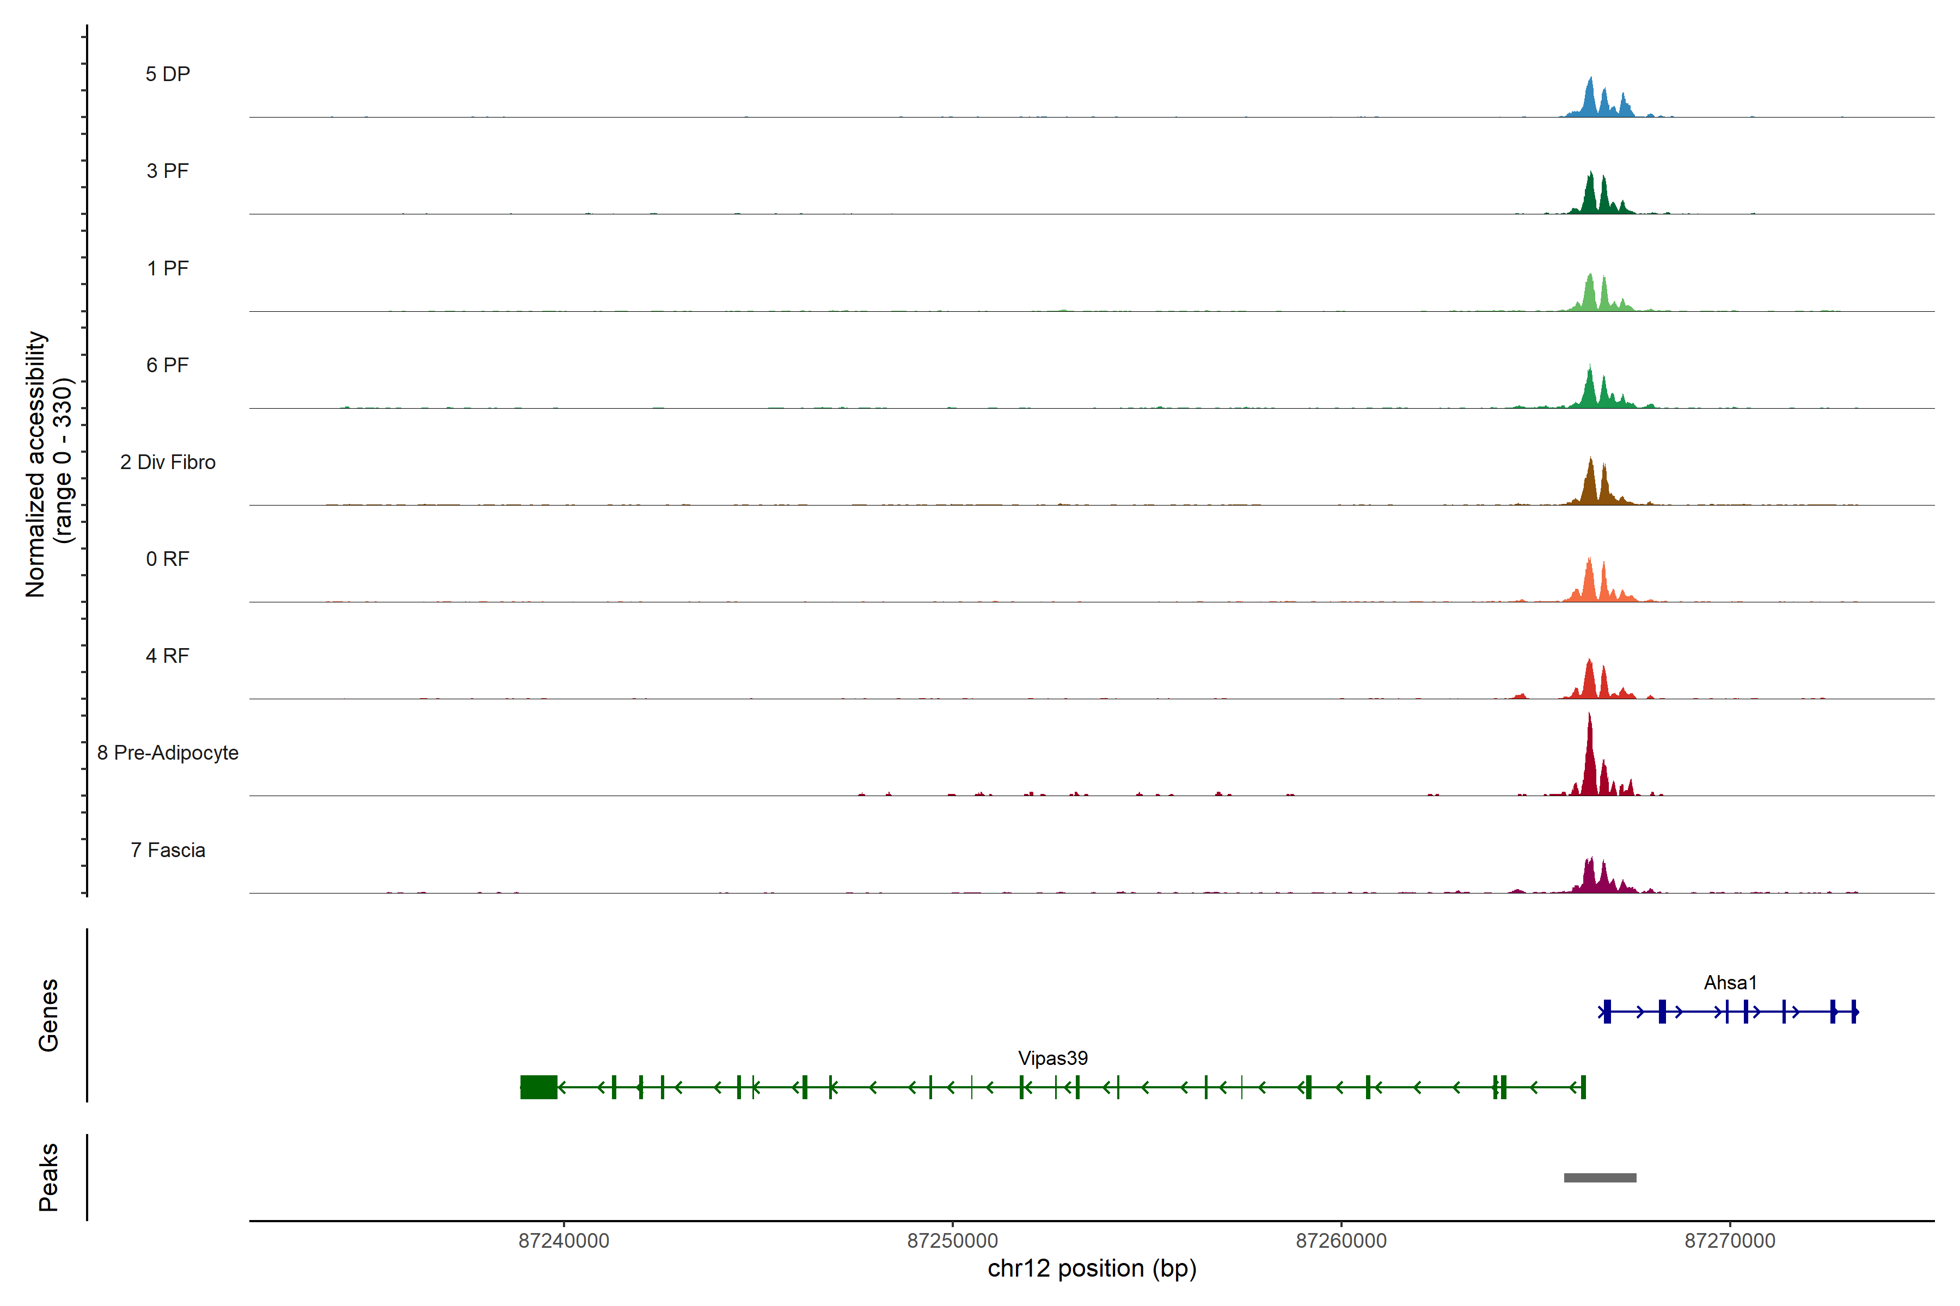Click the 87250000 axis tick label

pos(952,1241)
